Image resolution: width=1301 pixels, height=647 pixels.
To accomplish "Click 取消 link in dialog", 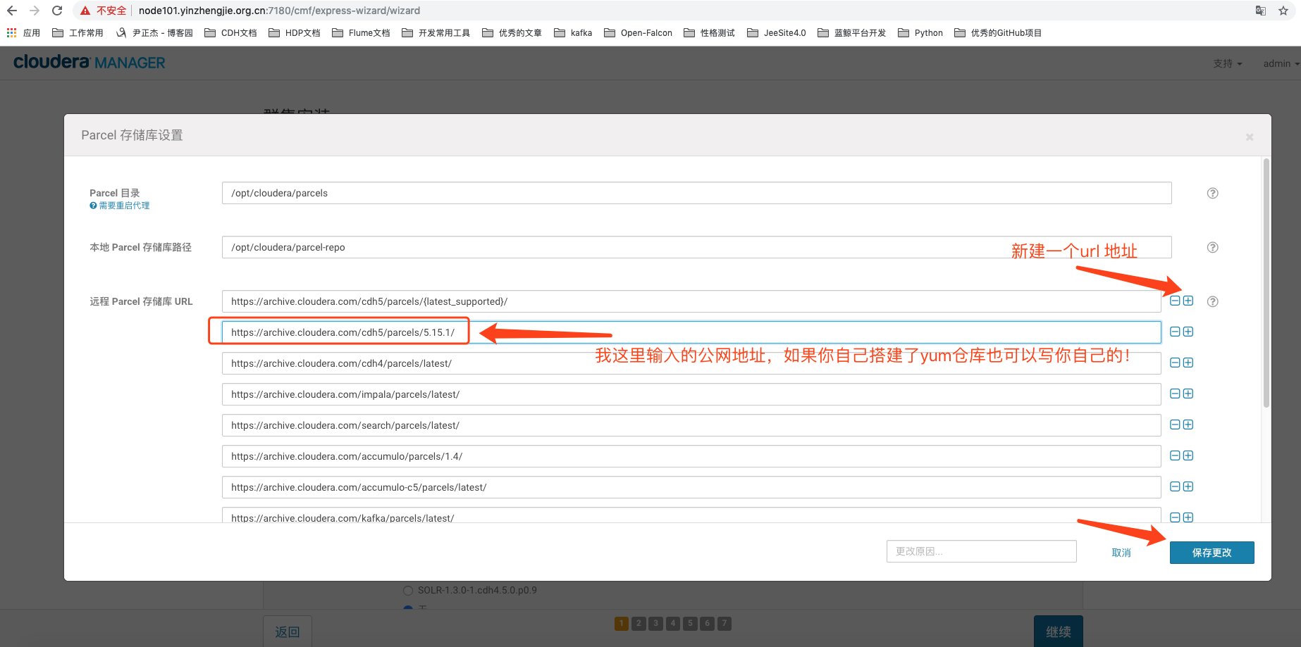I will pyautogui.click(x=1121, y=553).
